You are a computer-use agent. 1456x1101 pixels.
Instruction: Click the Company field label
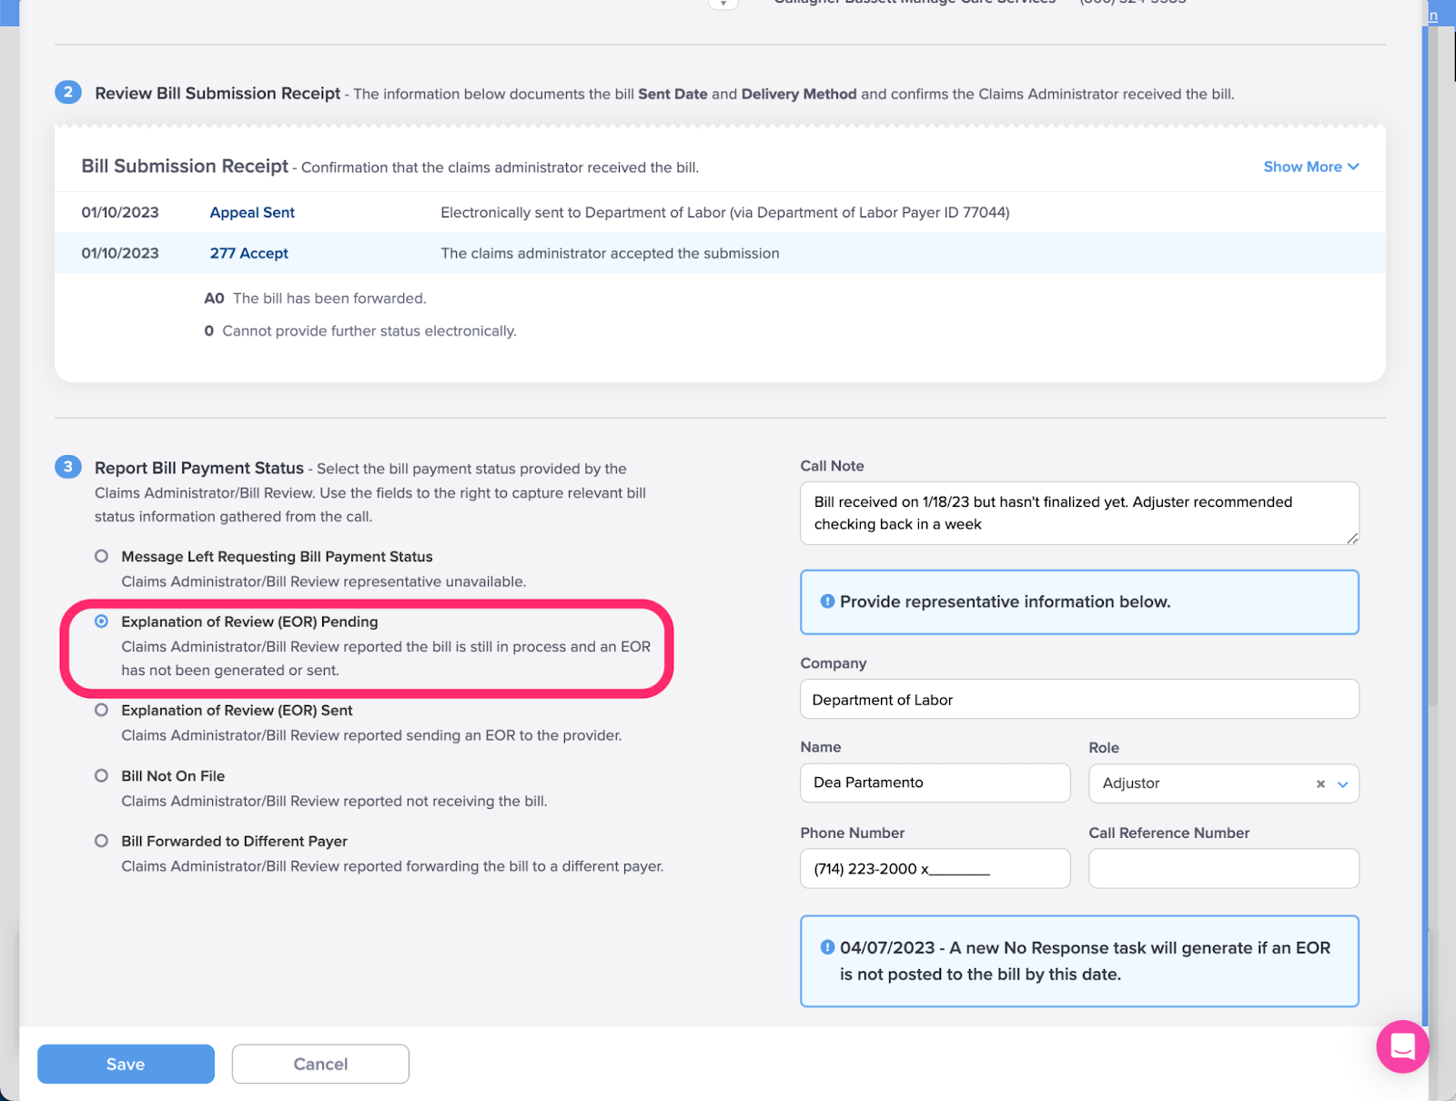coord(833,663)
